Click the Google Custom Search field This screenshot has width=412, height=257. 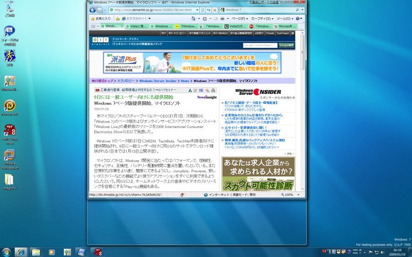260,45
